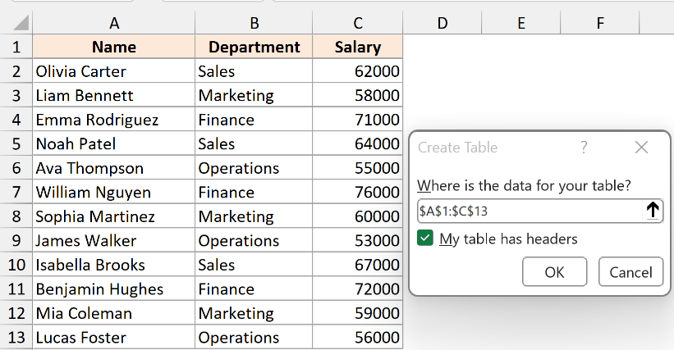Click the Salary header cell
The height and width of the screenshot is (350, 674).
(358, 47)
